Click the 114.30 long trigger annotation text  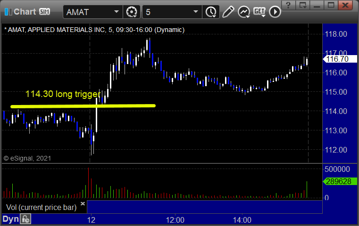63,94
